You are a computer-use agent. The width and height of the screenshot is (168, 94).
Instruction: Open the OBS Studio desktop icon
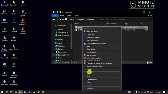click(x=4, y=12)
